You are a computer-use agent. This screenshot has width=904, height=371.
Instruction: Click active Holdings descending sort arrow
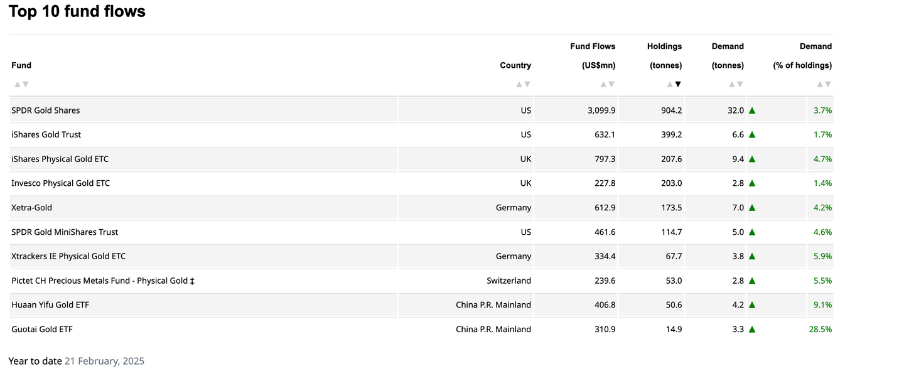678,84
